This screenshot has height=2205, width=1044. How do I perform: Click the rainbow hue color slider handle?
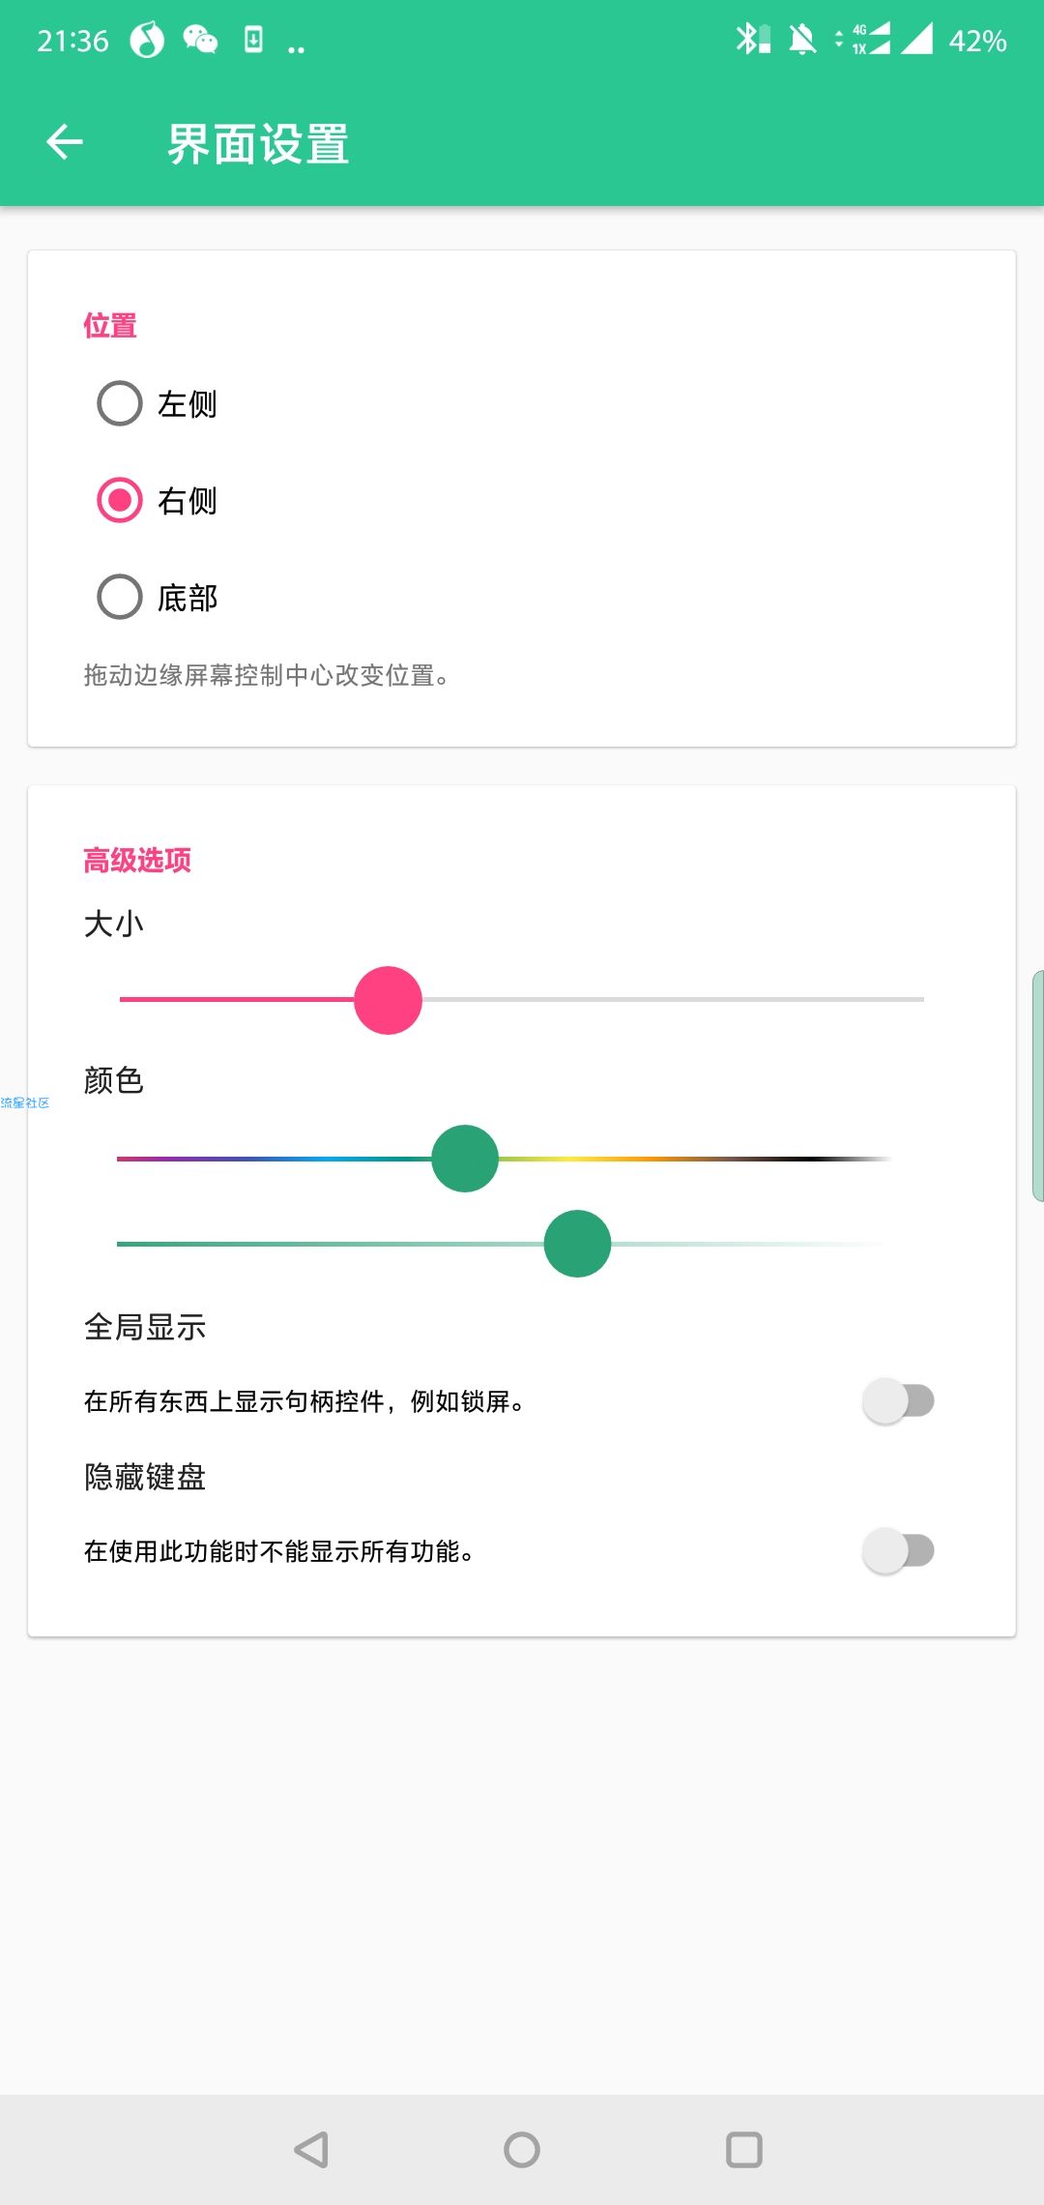[x=465, y=1159]
